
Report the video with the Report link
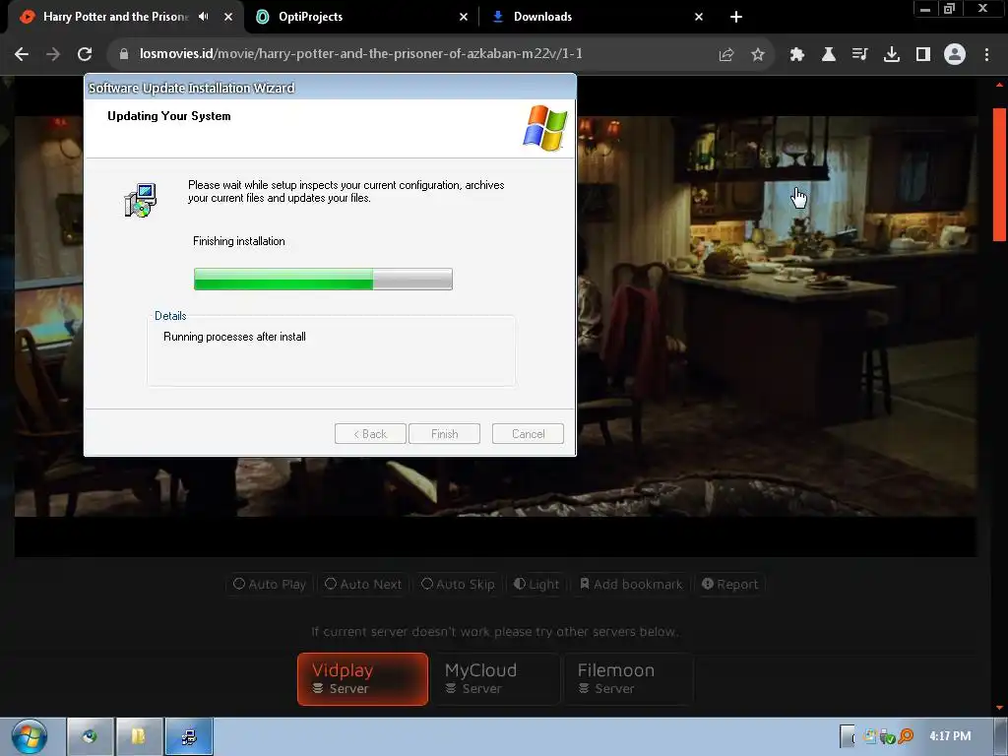(x=730, y=585)
